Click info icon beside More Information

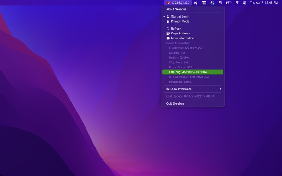(168, 38)
